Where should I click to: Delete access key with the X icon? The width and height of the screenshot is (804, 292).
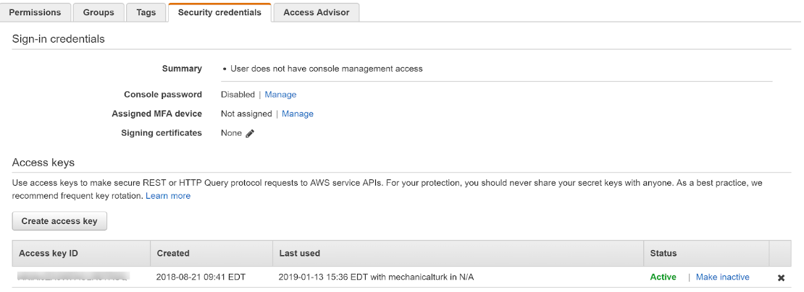point(781,278)
